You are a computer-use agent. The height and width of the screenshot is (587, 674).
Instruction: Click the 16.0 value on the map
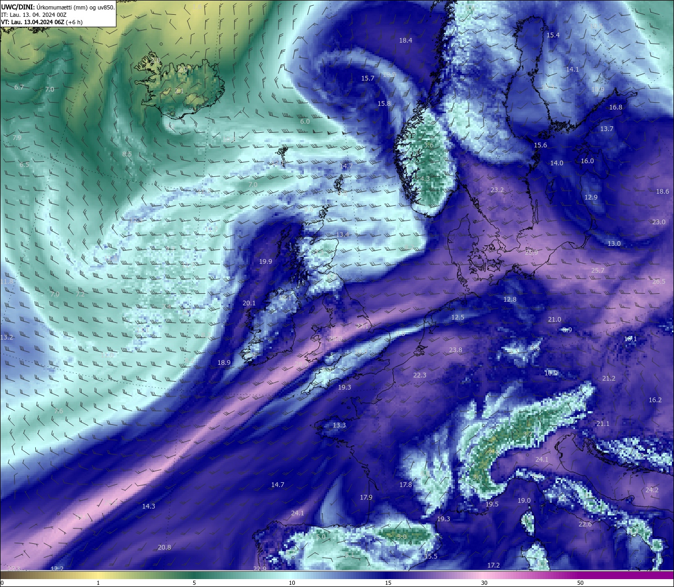click(x=587, y=161)
